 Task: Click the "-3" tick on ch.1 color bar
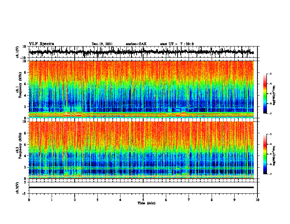[x=270, y=74]
